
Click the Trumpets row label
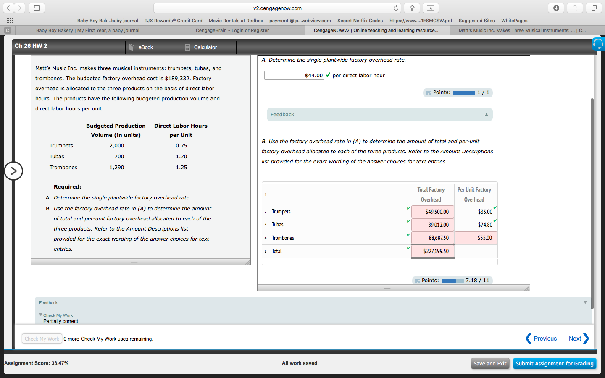281,212
